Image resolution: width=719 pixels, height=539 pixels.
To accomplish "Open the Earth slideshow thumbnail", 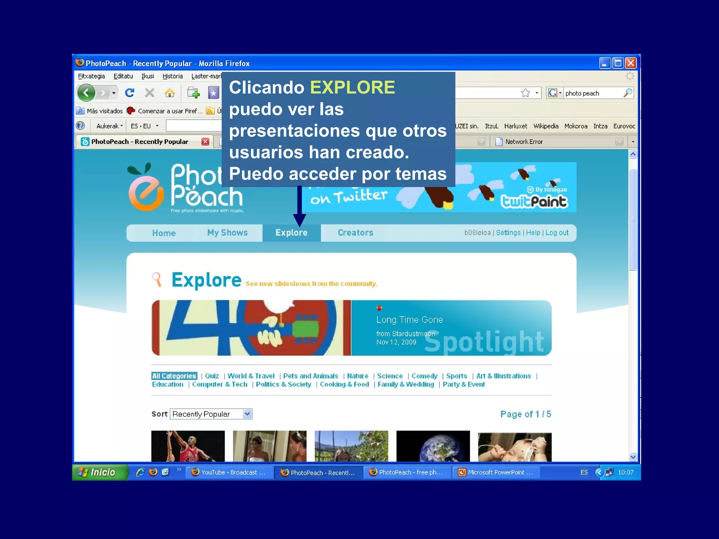I will 433,446.
